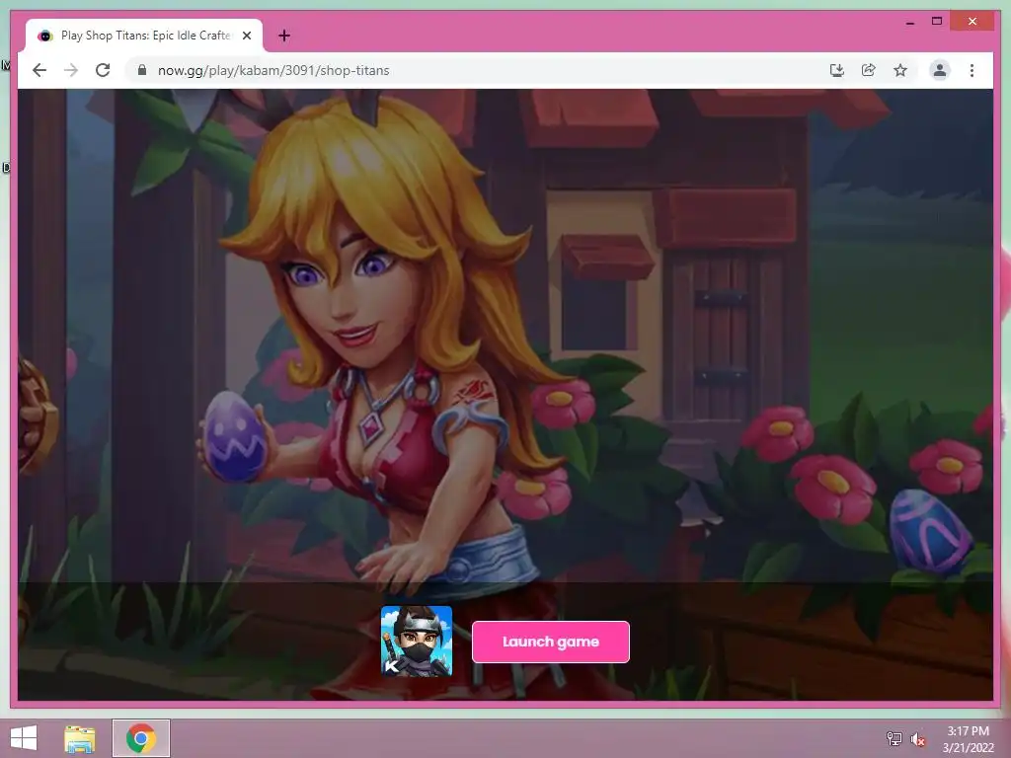Image resolution: width=1011 pixels, height=758 pixels.
Task: Click the Shop Titans ninja game thumbnail
Action: click(x=417, y=642)
